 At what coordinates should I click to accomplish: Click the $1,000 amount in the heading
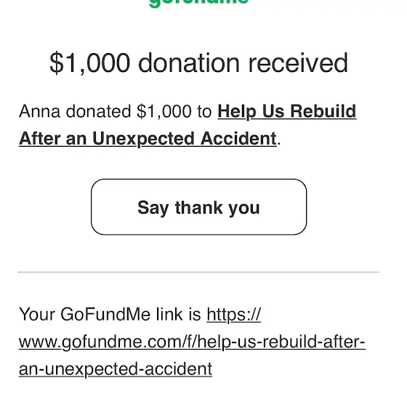pyautogui.click(x=89, y=63)
